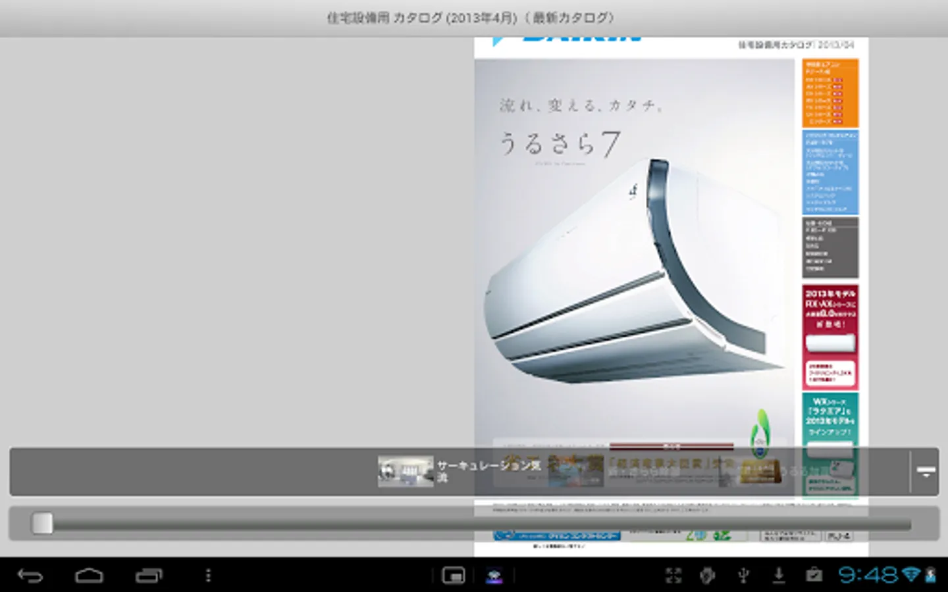Tap the Android home button
Image resolution: width=948 pixels, height=592 pixels.
[x=89, y=576]
